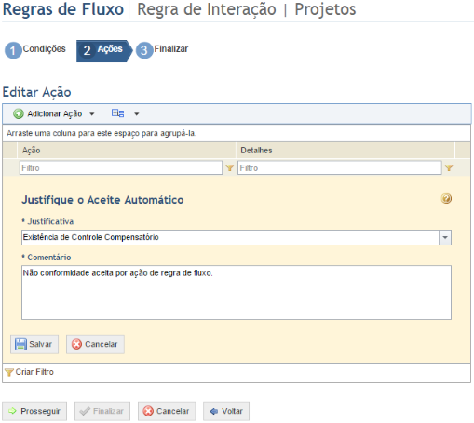Click inside the Comentário text area
Viewport: 474px width, 423px height.
click(237, 292)
